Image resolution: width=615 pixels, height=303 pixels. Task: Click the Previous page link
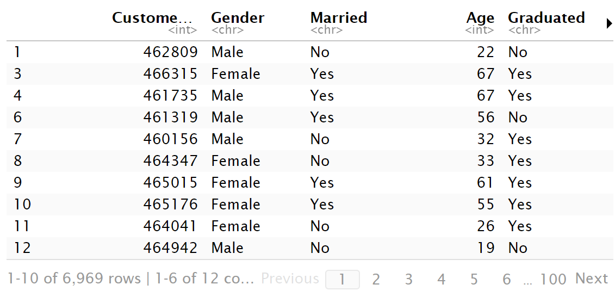pyautogui.click(x=290, y=279)
